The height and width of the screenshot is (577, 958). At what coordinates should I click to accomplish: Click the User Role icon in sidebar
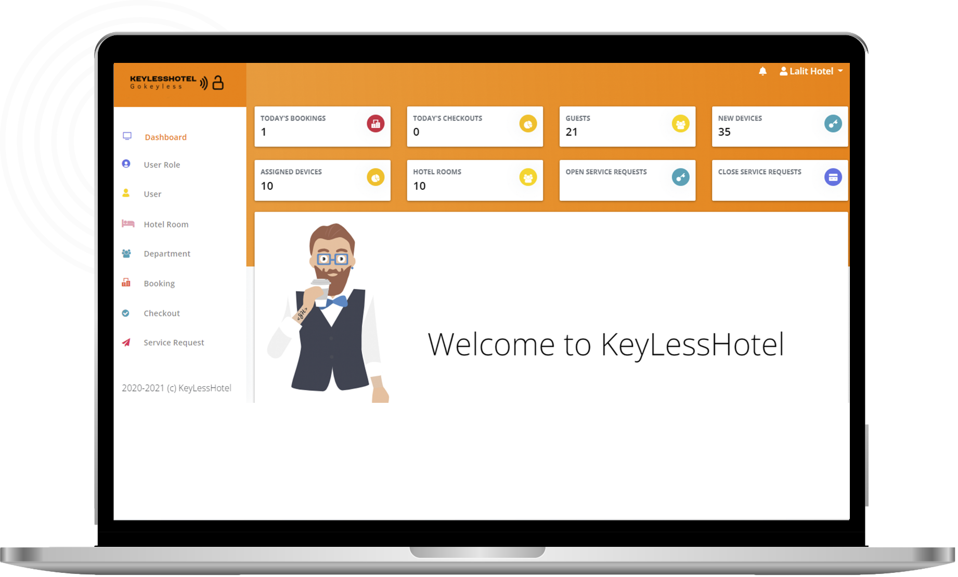click(x=126, y=164)
